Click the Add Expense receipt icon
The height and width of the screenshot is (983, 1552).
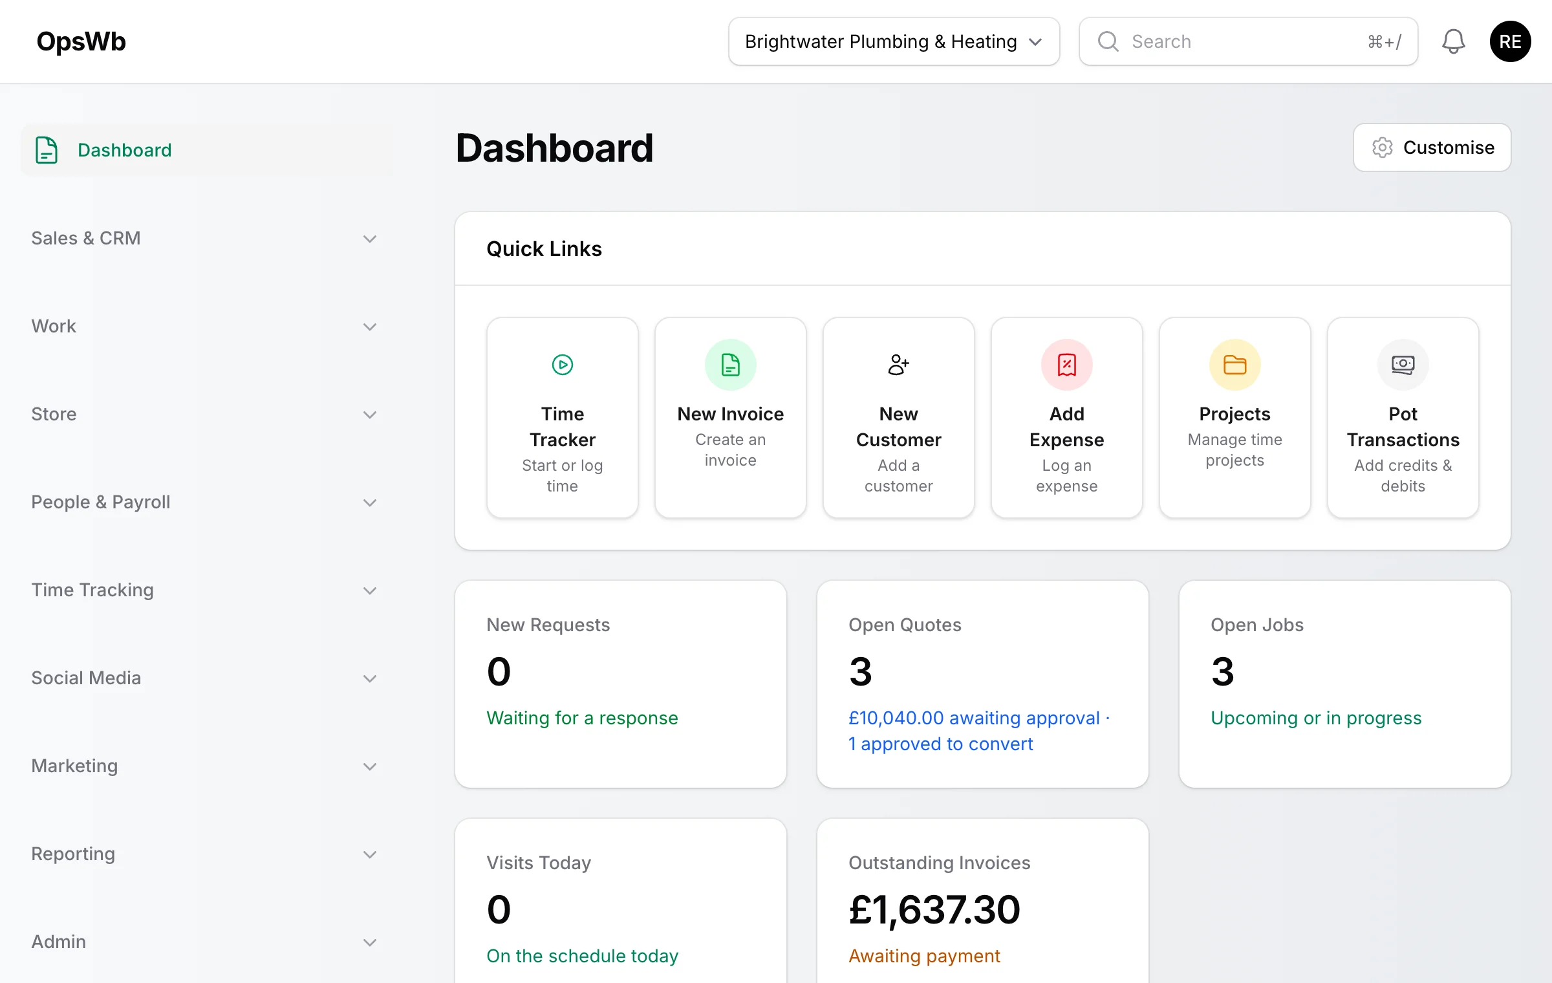point(1067,365)
